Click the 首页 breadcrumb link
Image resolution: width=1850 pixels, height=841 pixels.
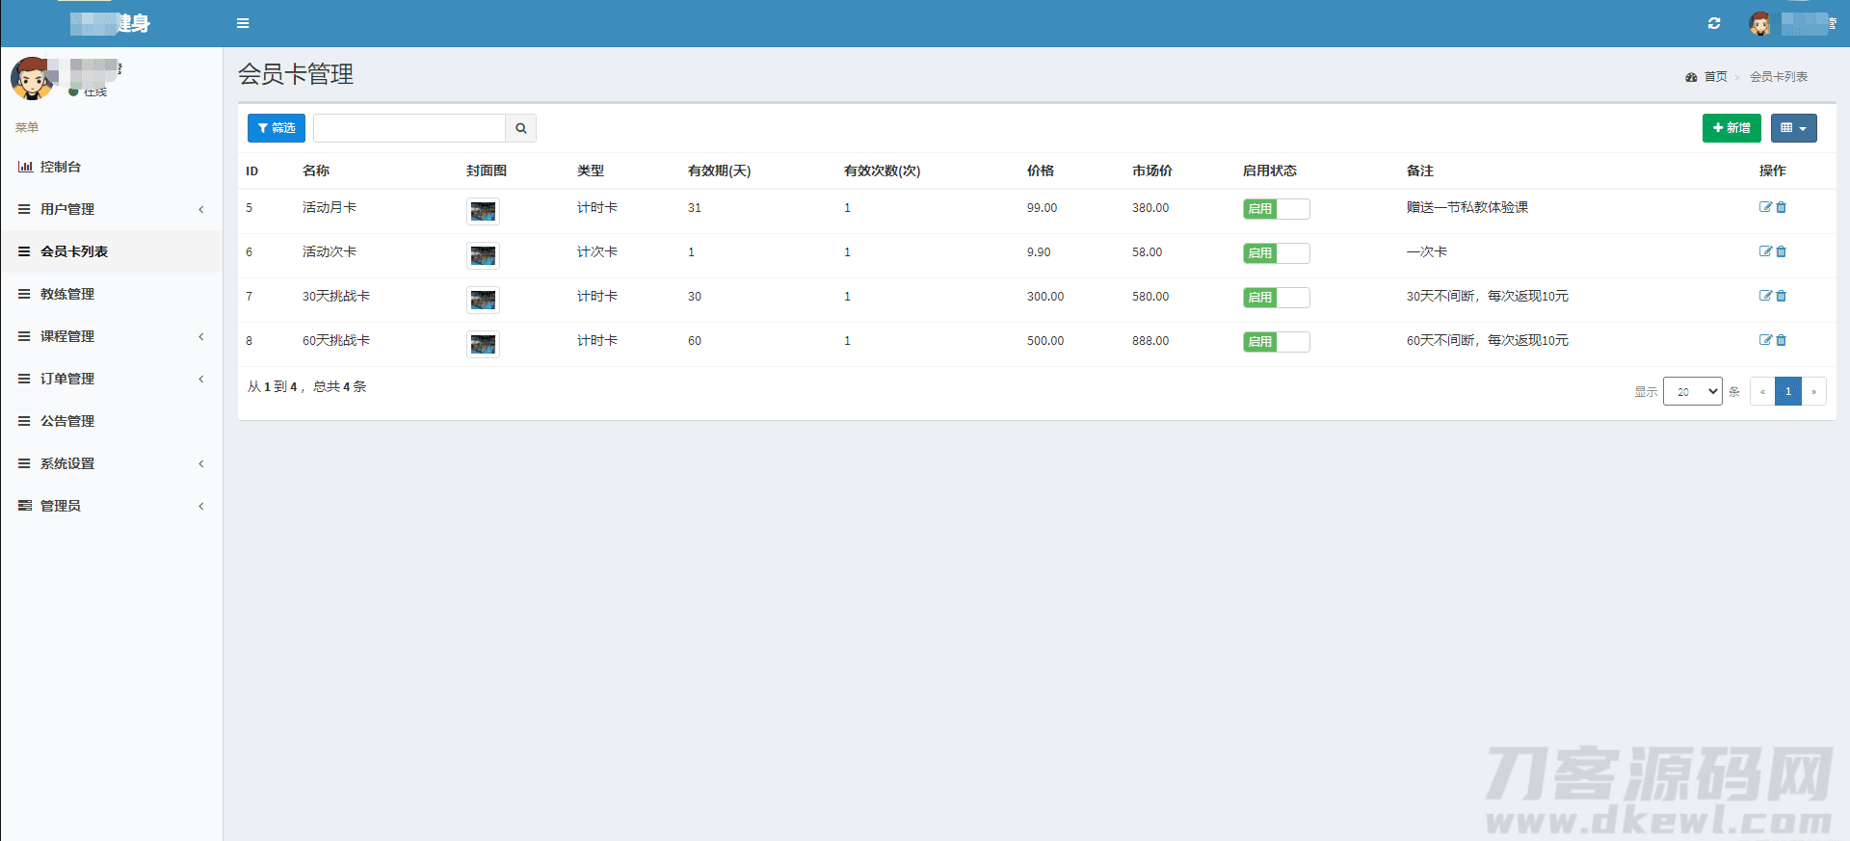pos(1715,77)
